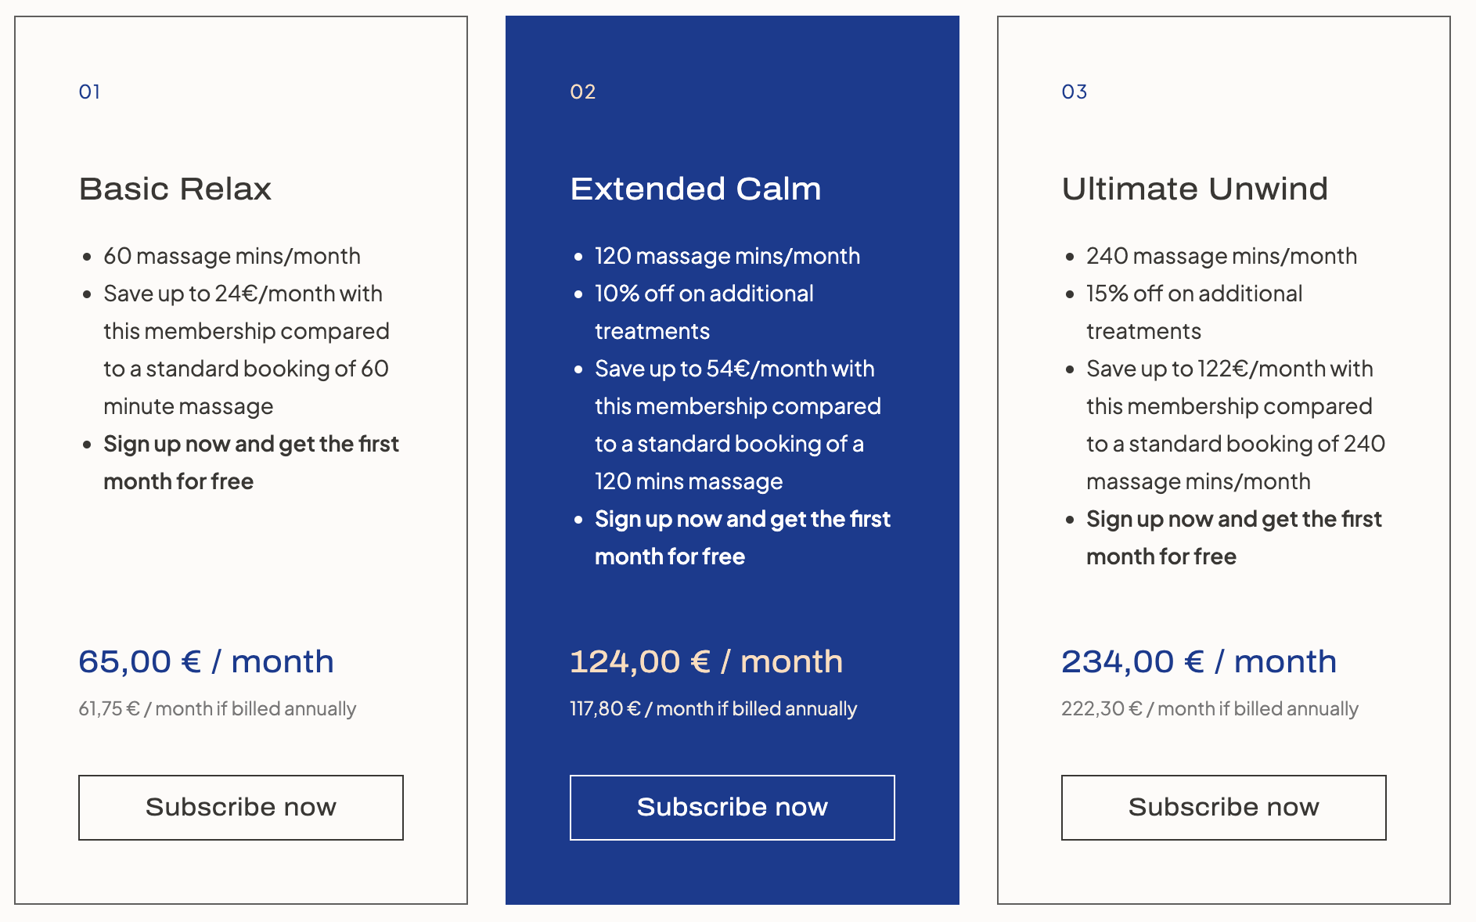Click the Ultimate Unwind heading
Viewport: 1476px width, 922px height.
coord(1194,189)
